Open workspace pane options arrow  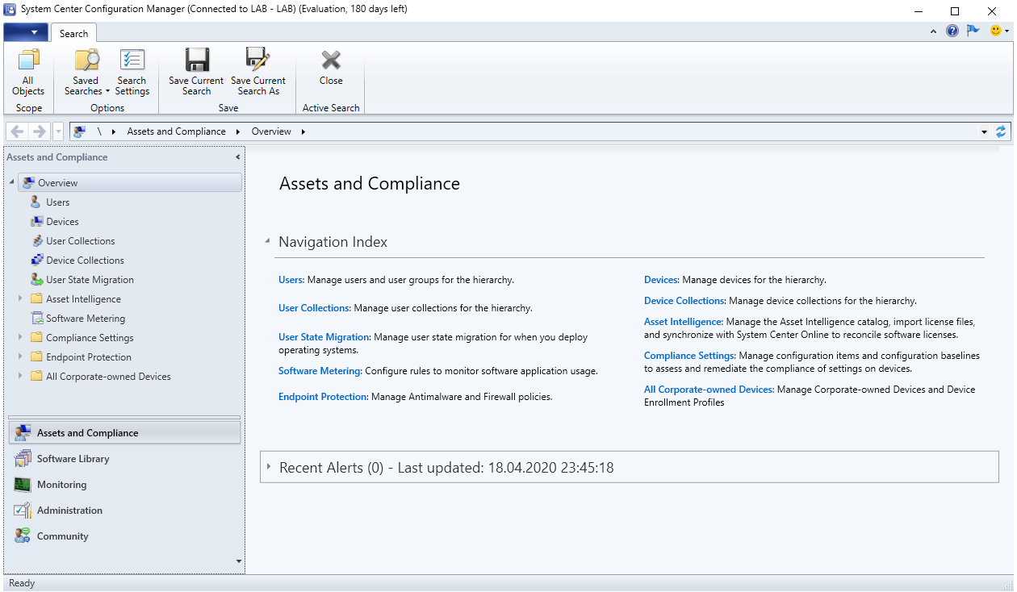click(238, 561)
